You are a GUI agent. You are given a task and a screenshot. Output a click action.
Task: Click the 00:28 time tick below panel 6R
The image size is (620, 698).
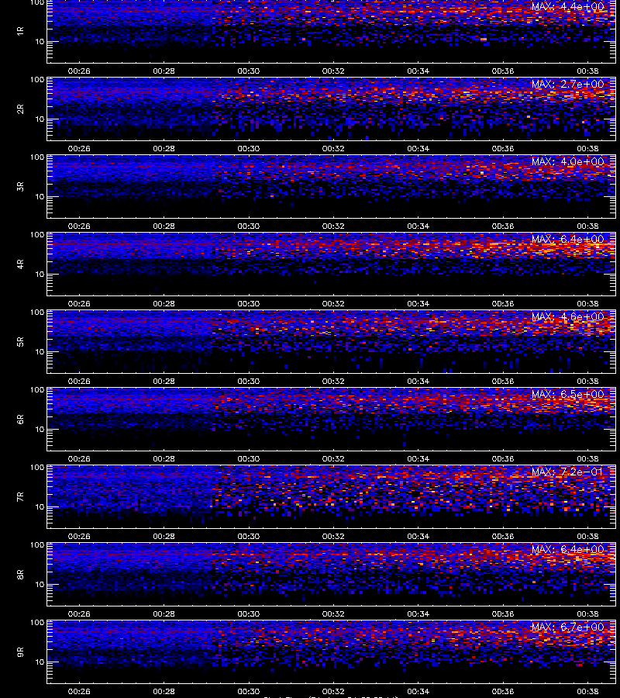click(x=164, y=458)
